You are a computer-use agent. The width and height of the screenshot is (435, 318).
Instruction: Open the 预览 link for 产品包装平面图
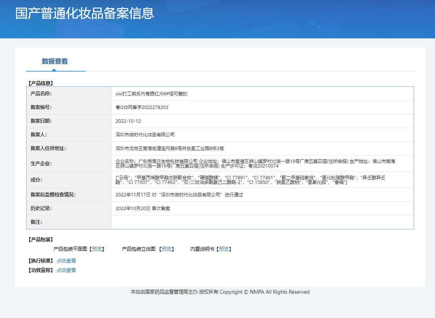pos(97,249)
